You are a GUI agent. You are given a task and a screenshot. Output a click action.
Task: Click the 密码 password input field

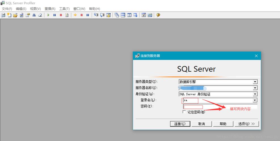[220, 107]
